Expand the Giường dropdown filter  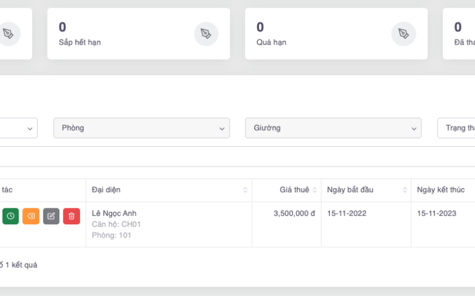[x=333, y=128]
